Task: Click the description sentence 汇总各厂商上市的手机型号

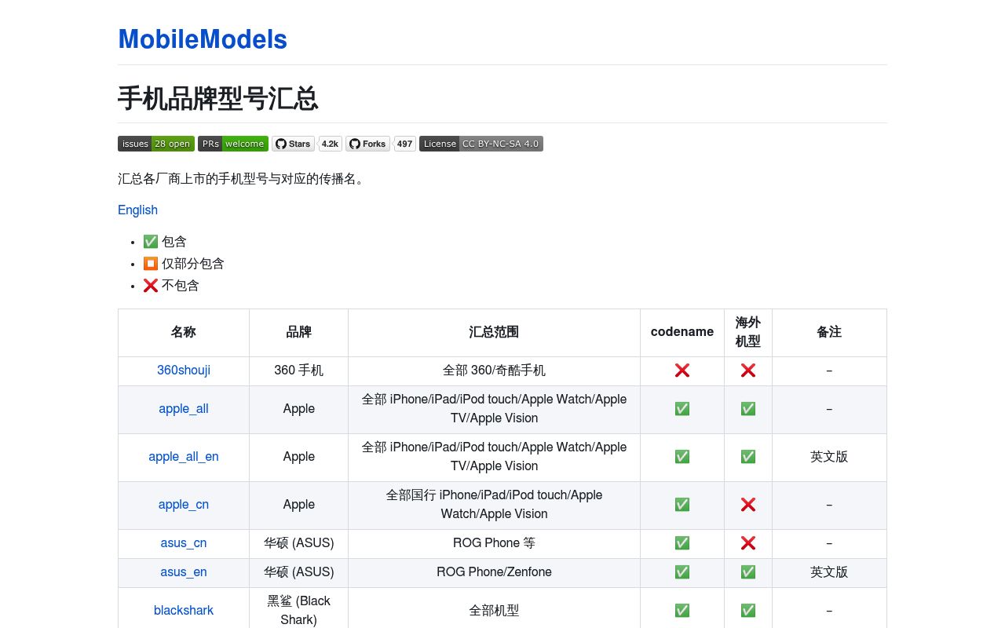Action: click(x=243, y=179)
